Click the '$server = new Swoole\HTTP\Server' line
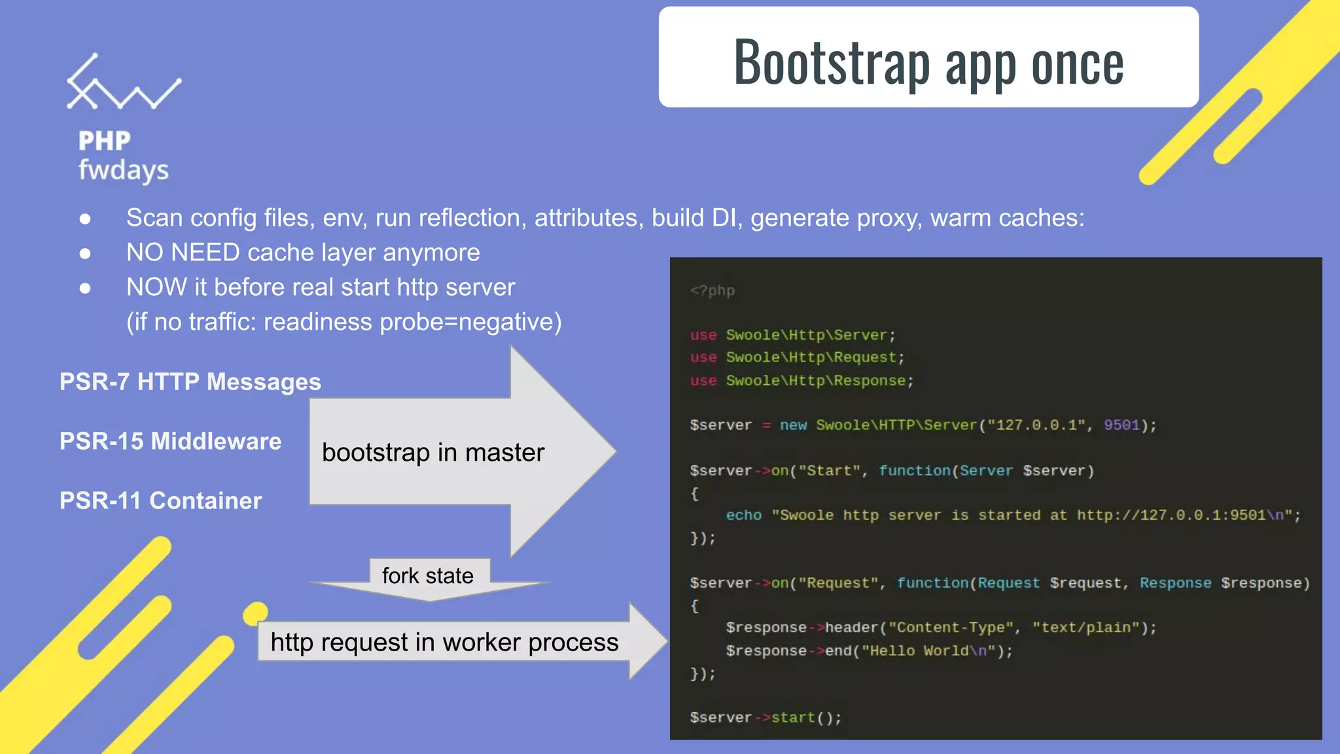The image size is (1340, 754). [x=923, y=425]
